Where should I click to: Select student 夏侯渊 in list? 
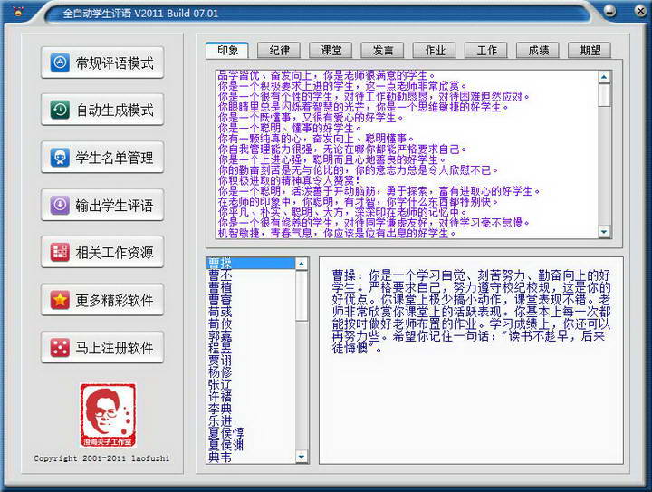click(x=251, y=445)
